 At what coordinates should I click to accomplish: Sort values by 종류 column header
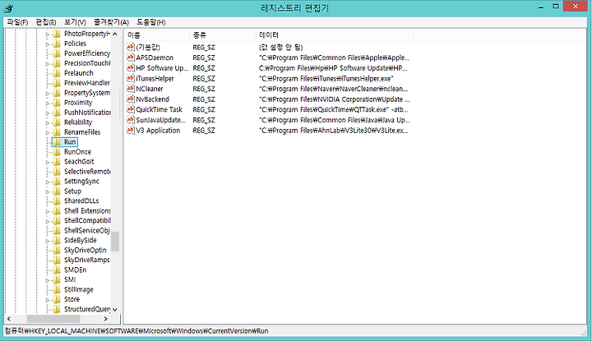click(x=222, y=35)
